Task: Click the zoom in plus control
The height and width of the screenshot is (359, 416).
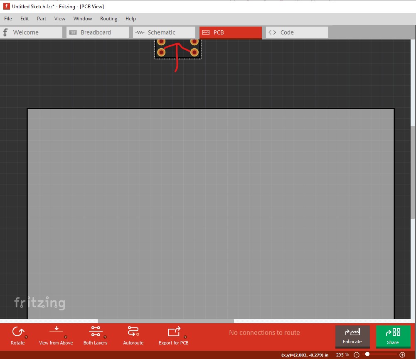Action: click(x=402, y=354)
